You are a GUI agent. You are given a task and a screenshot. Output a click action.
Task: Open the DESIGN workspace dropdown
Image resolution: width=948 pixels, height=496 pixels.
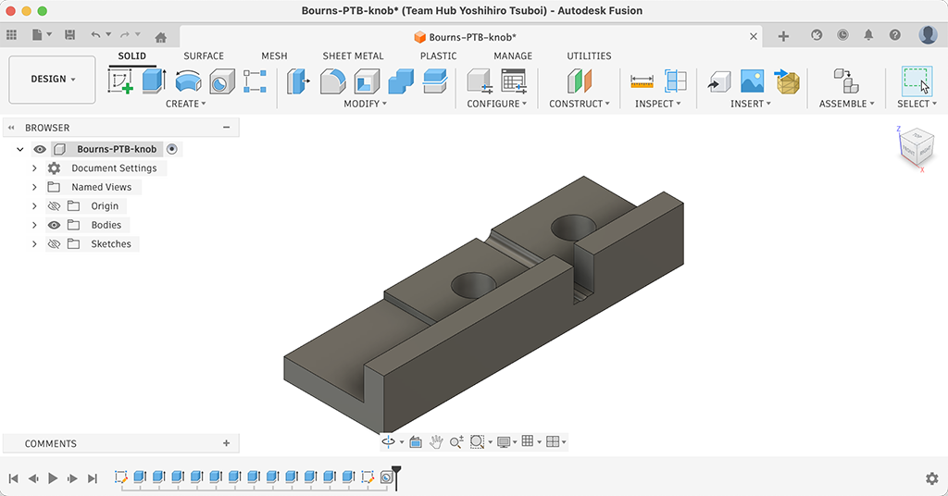52,80
